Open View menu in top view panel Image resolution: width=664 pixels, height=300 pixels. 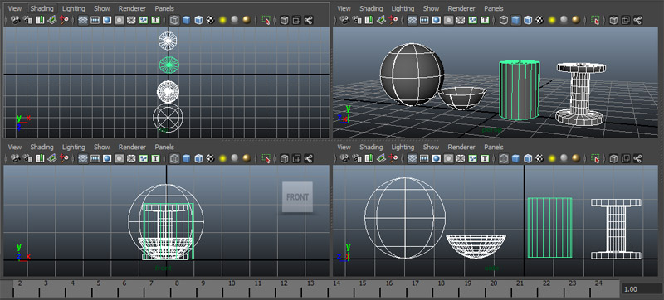15,8
